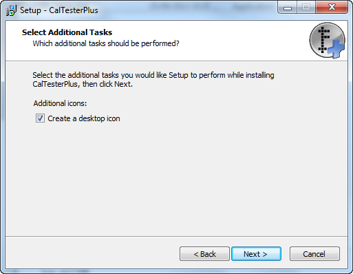Click the "Create a desktop icon" label text
353x274 pixels.
[84, 118]
